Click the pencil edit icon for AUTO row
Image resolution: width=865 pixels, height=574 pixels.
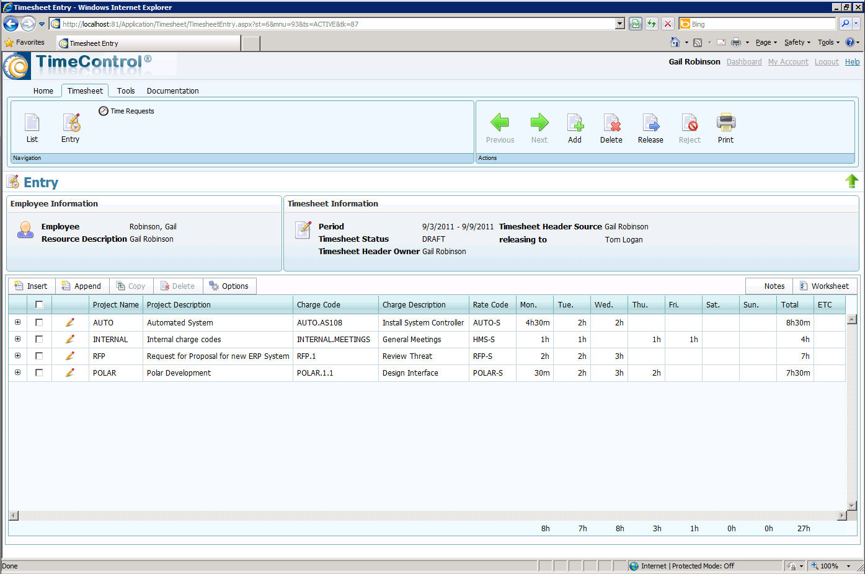coord(69,322)
